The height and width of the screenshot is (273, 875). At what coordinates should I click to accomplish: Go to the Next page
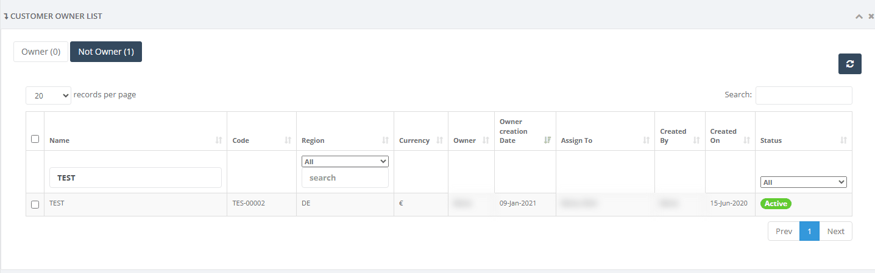835,231
